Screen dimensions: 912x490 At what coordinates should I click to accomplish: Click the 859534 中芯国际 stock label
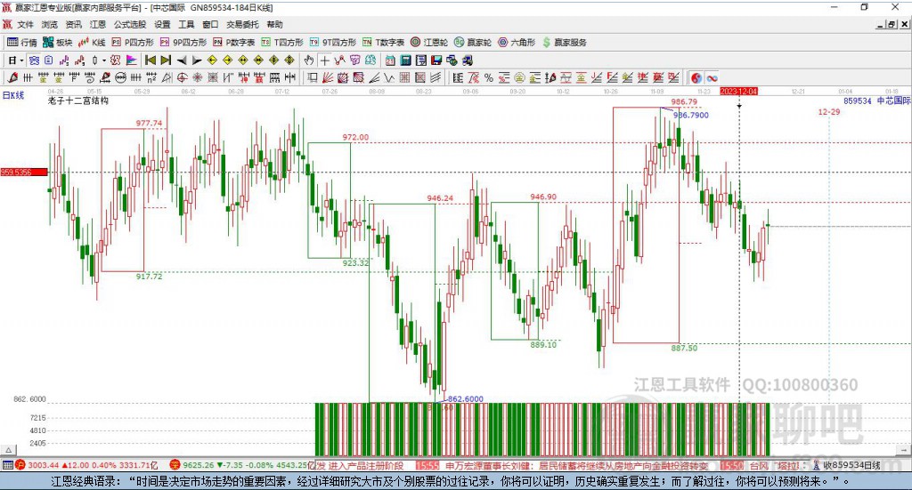876,100
